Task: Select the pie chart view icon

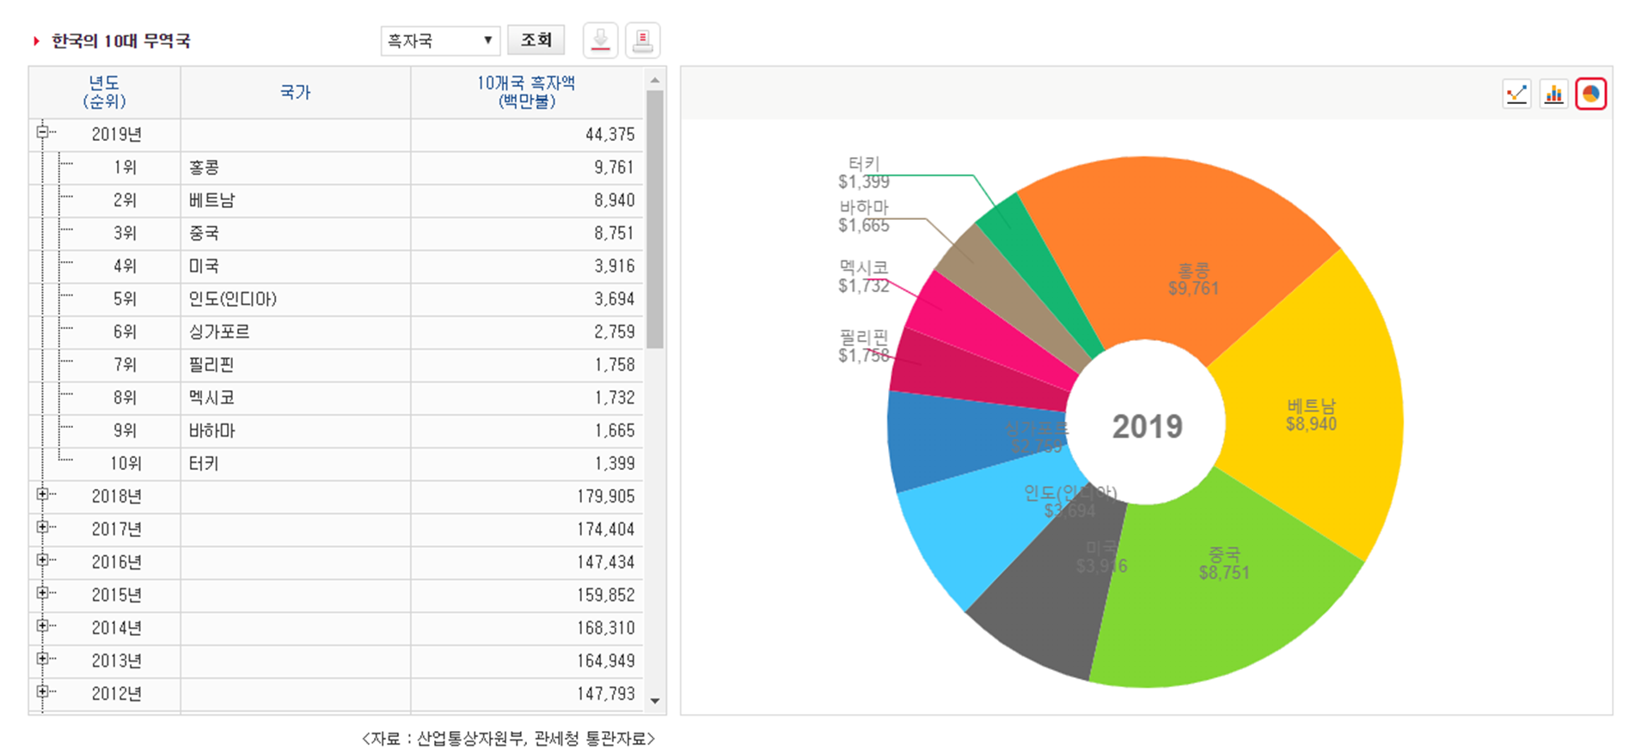Action: pos(1590,94)
